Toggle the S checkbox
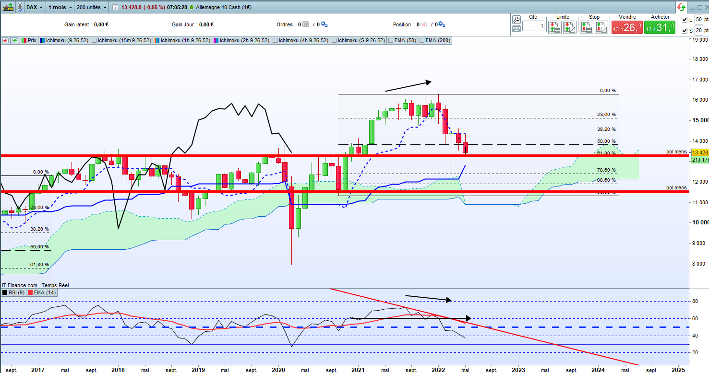The height and width of the screenshot is (373, 709). click(685, 31)
